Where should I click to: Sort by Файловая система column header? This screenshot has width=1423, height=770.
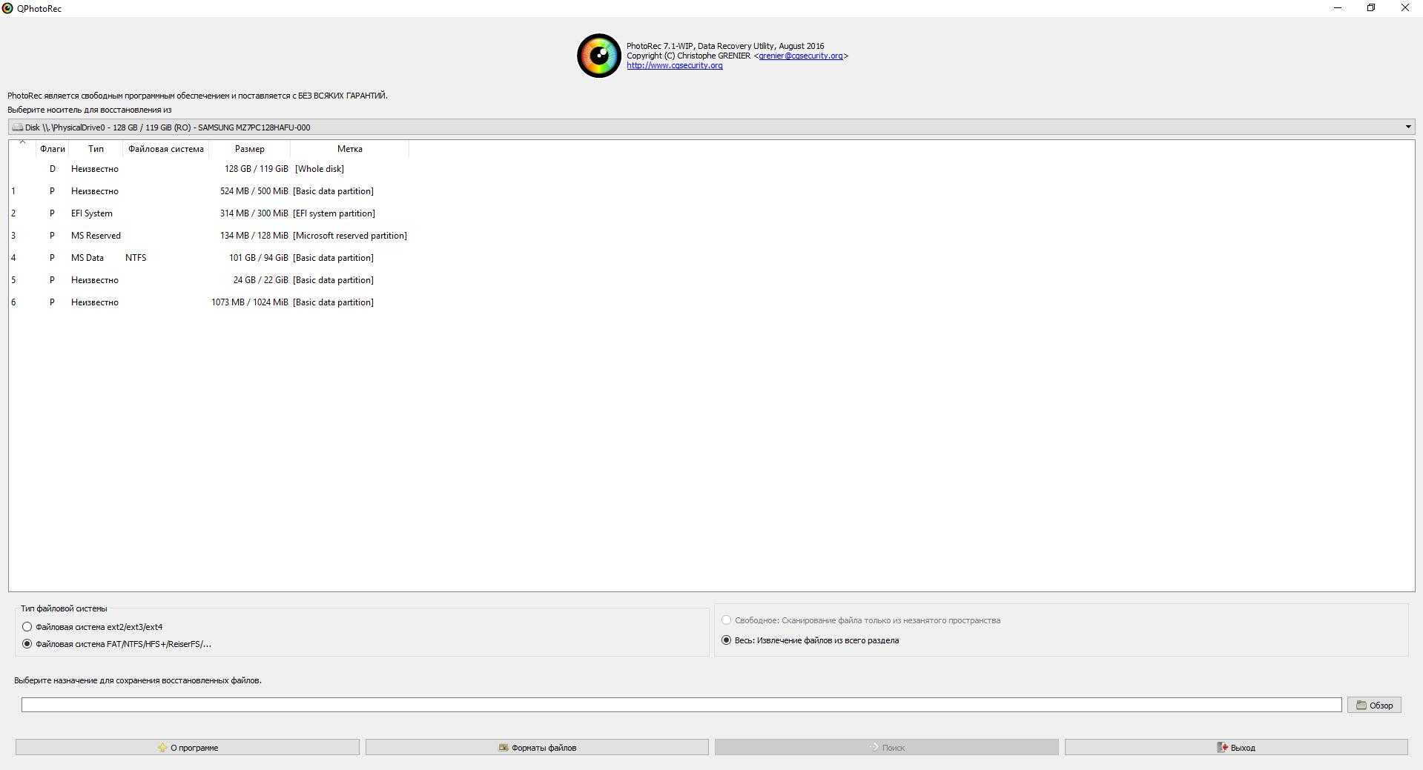165,149
